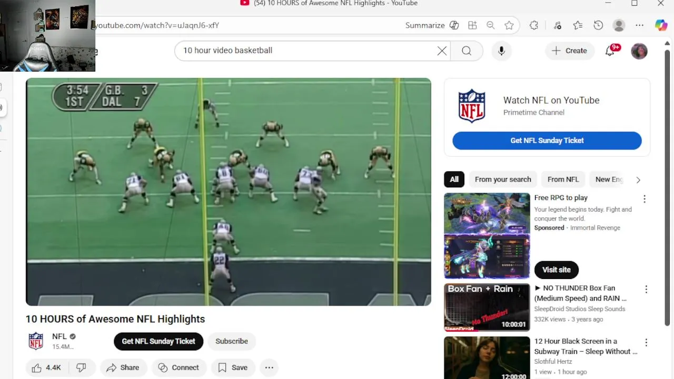Like the video with 4.4K likes
The image size is (674, 379).
46,367
